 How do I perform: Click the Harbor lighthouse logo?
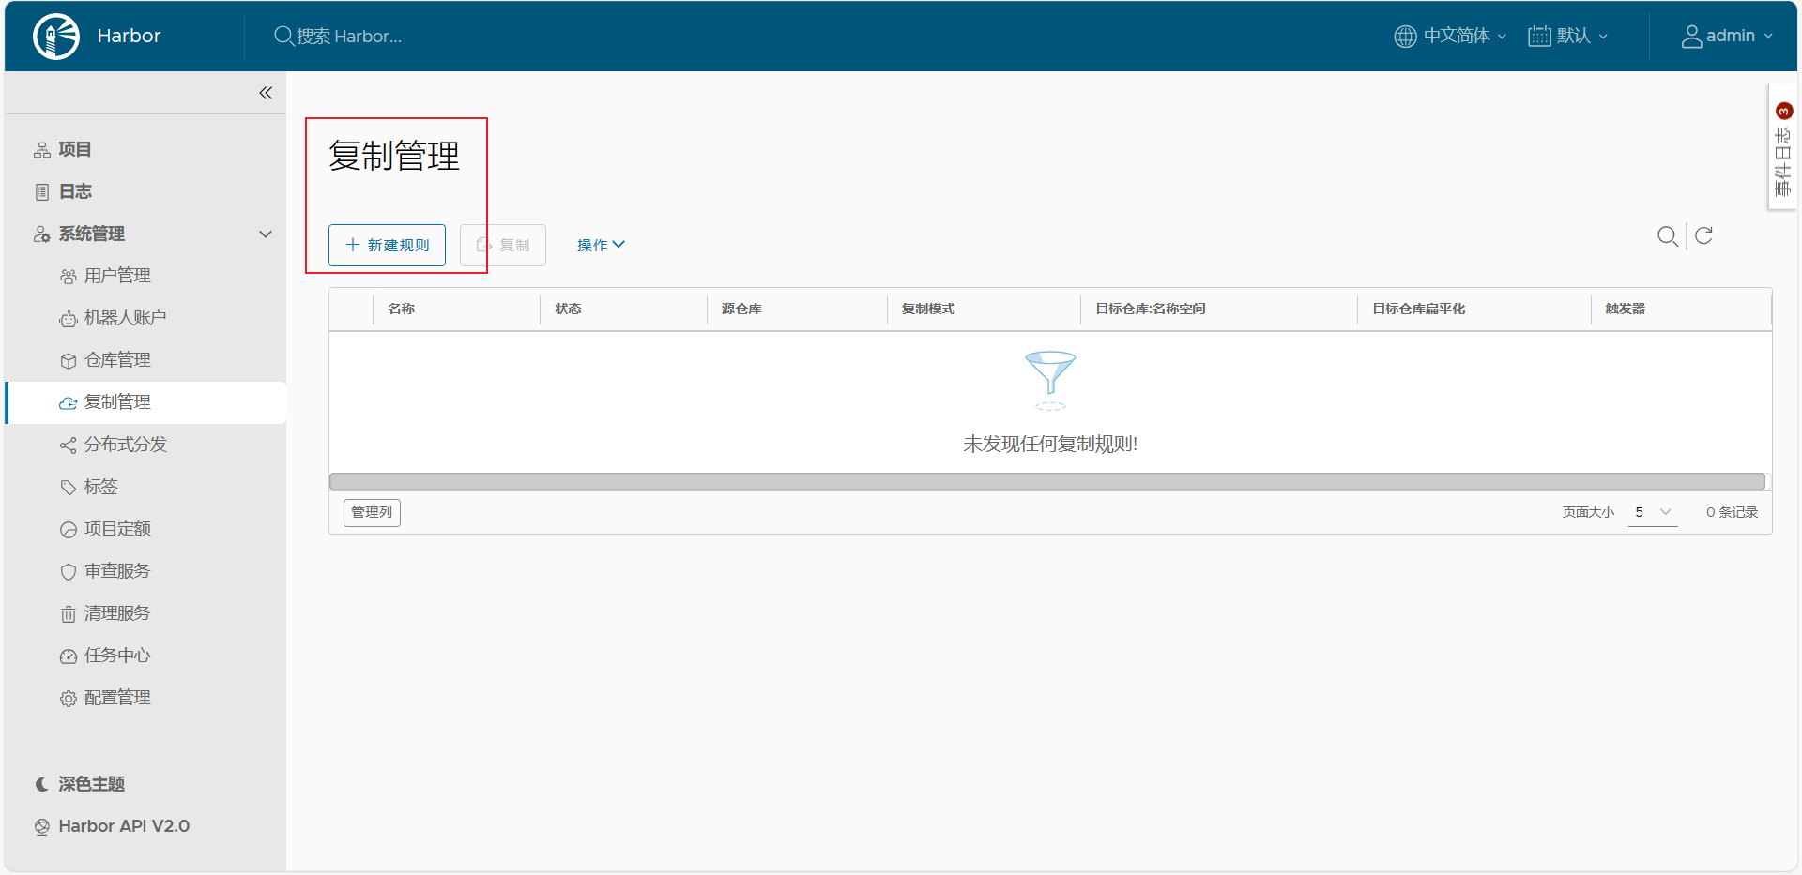[56, 37]
